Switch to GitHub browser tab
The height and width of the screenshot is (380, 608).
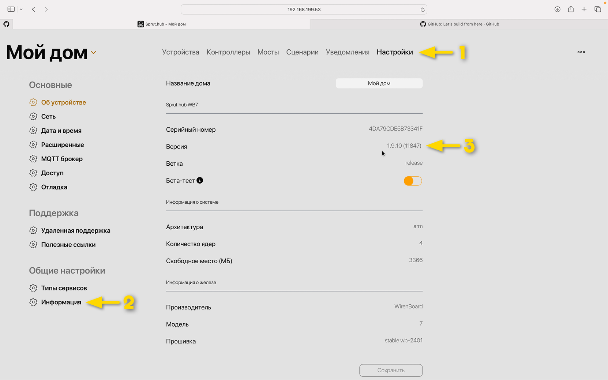tap(459, 24)
